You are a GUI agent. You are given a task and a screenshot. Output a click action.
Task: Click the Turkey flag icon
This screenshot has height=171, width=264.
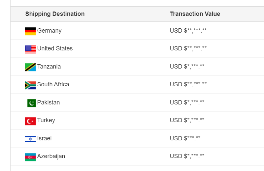click(x=30, y=121)
